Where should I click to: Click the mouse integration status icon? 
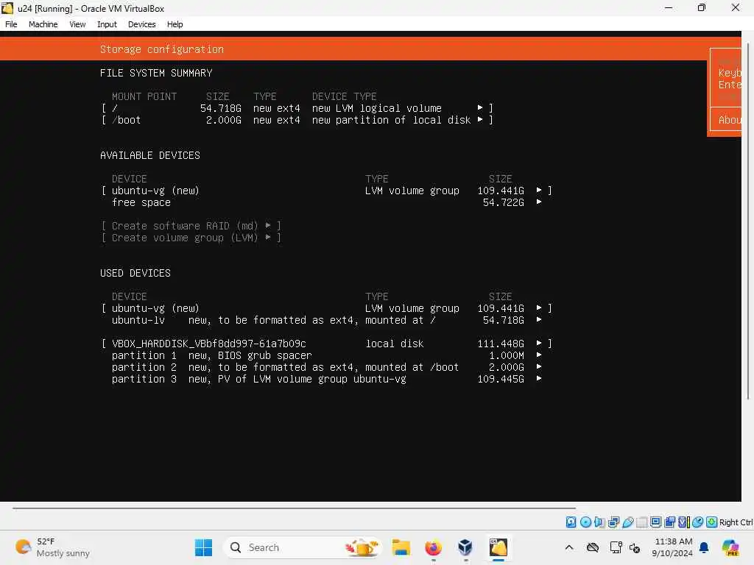coord(698,522)
